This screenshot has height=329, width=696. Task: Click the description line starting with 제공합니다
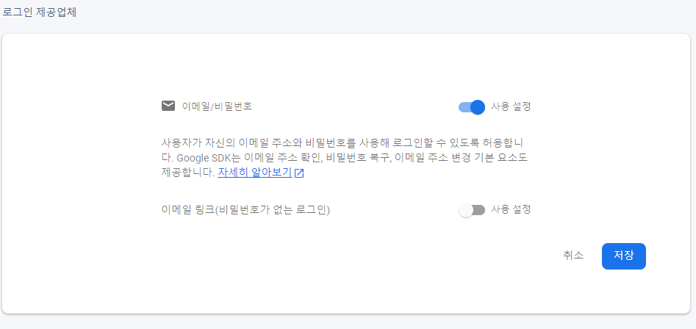(232, 173)
